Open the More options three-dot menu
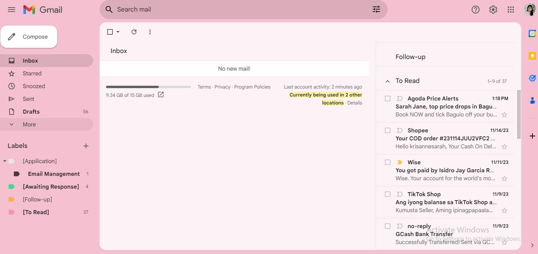 pos(150,32)
